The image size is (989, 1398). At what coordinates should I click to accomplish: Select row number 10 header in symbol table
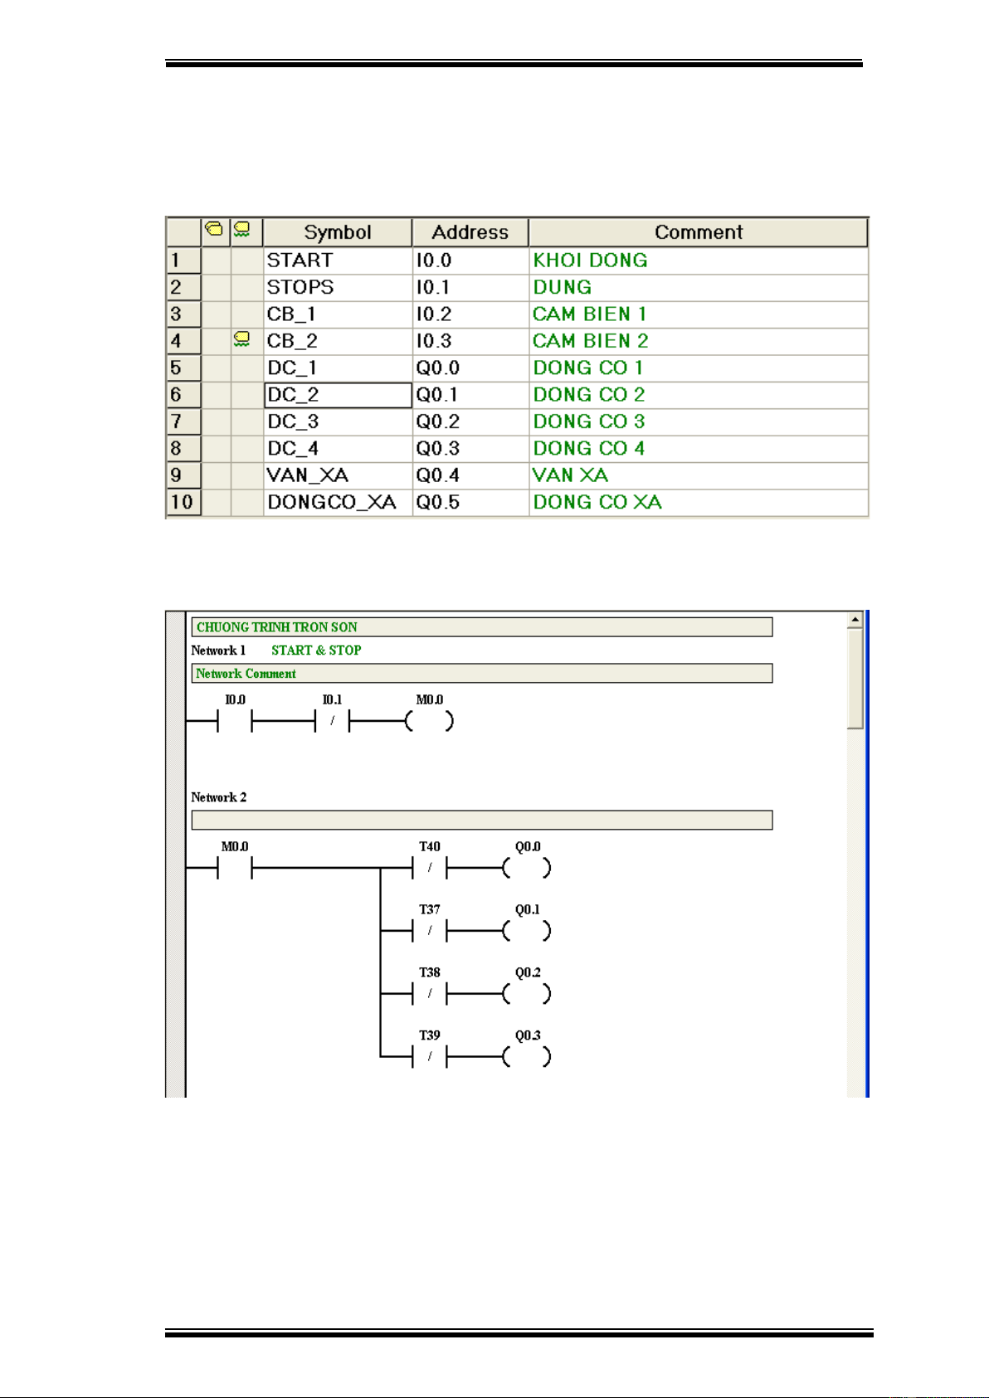click(183, 502)
